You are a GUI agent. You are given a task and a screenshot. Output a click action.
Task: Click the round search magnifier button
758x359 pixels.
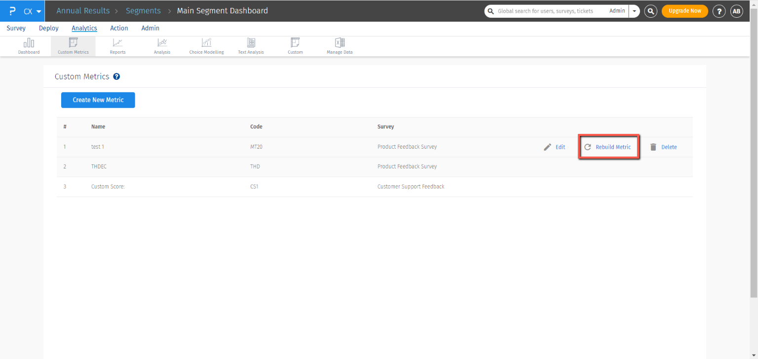[x=650, y=11]
